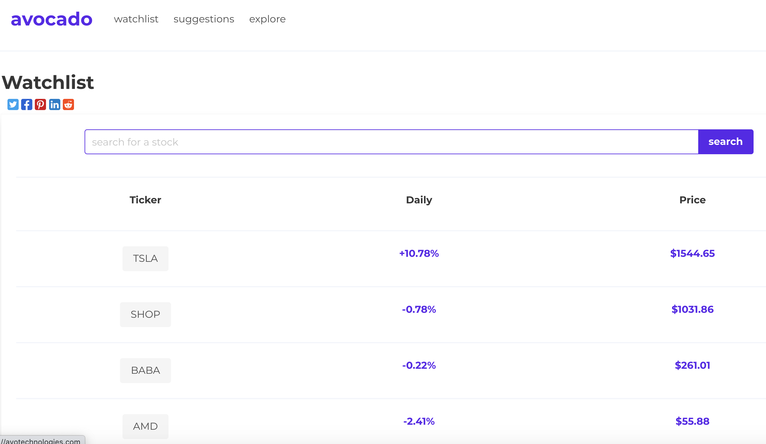Click the Ticker column header
The height and width of the screenshot is (444, 766).
[145, 200]
